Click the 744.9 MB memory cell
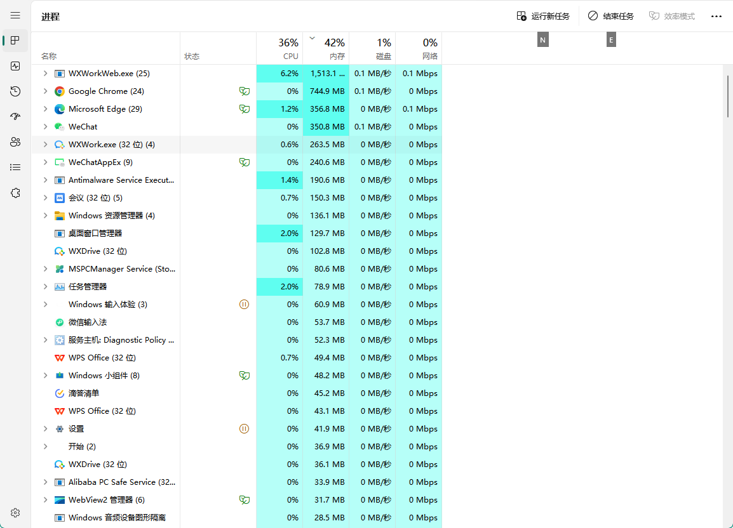733x528 pixels. (x=326, y=91)
